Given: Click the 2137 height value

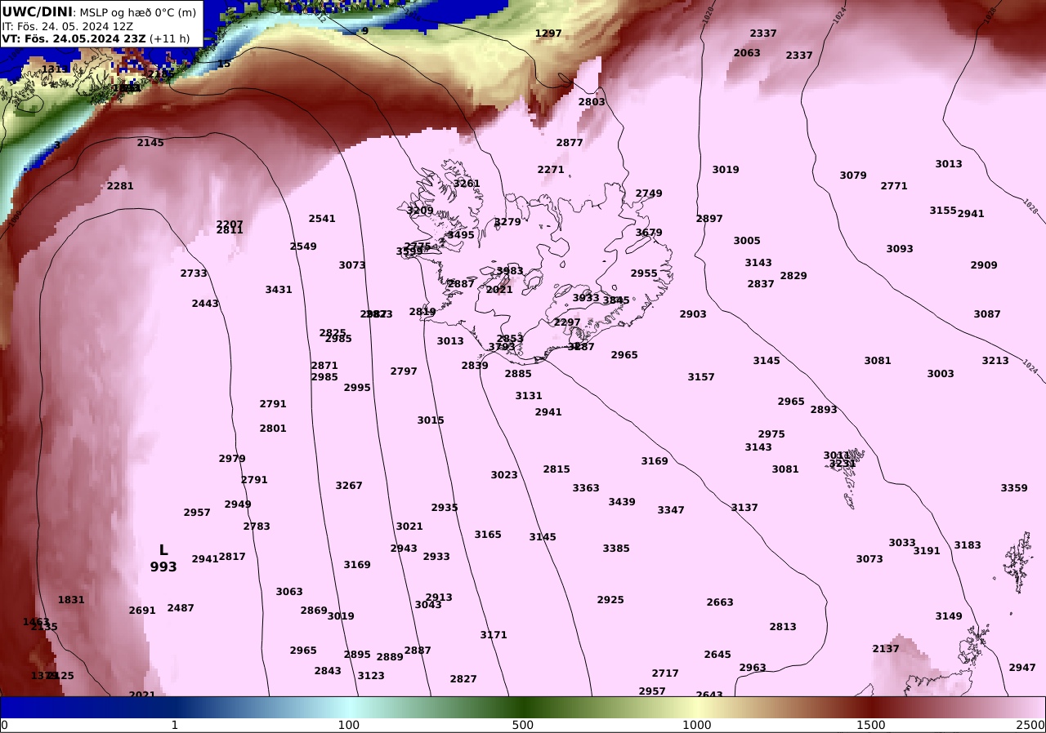Looking at the screenshot, I should [886, 649].
